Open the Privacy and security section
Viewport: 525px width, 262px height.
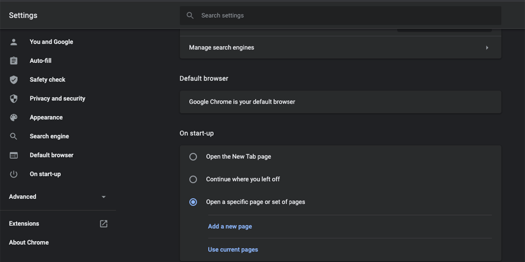[57, 99]
